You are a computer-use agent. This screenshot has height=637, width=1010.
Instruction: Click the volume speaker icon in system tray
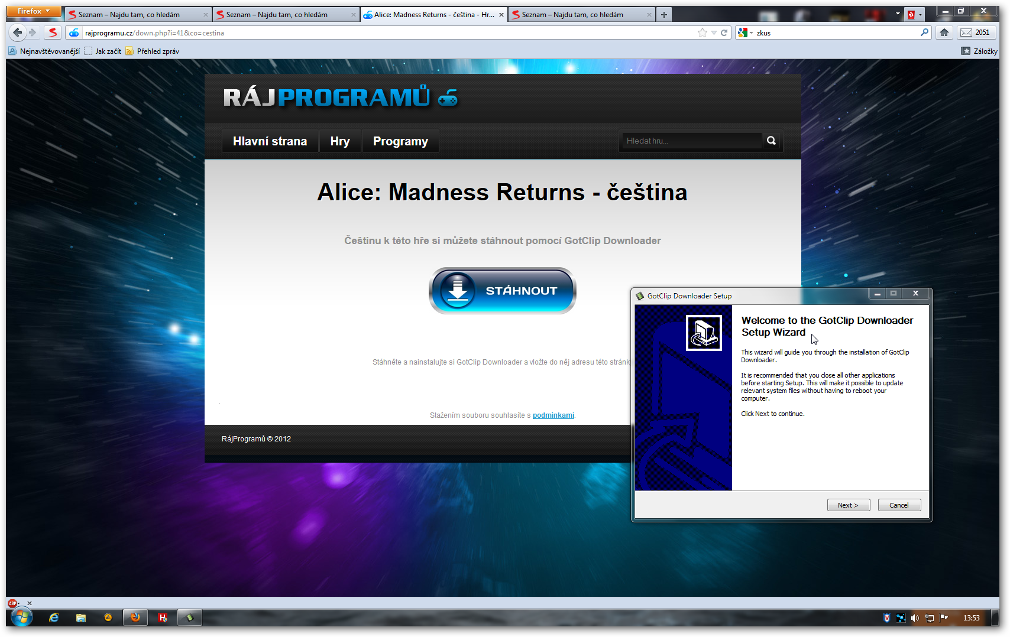(x=915, y=618)
